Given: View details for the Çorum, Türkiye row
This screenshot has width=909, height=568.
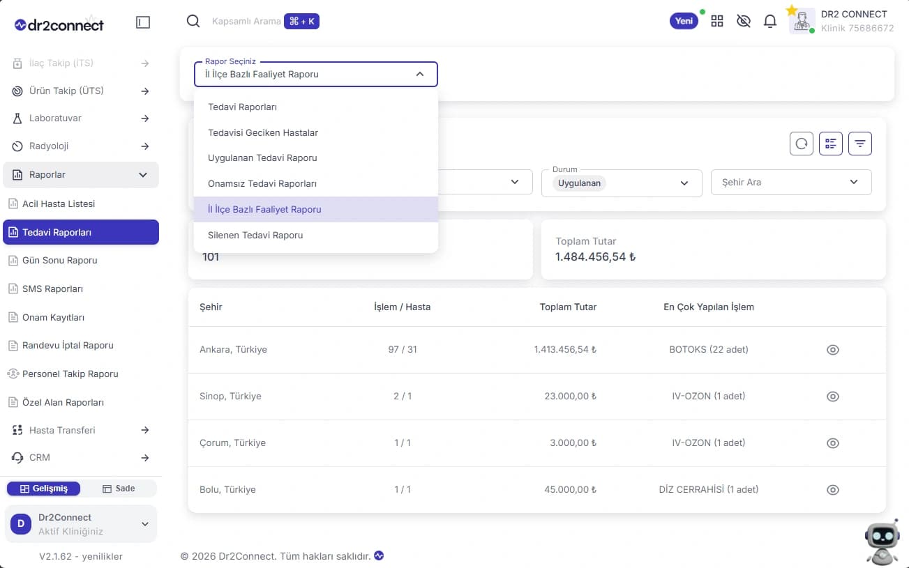Looking at the screenshot, I should pyautogui.click(x=832, y=443).
